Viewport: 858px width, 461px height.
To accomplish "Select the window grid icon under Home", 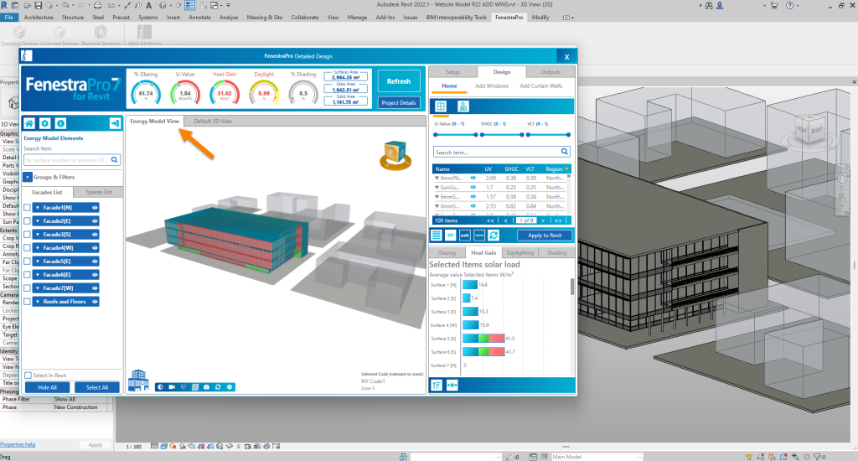I will coord(441,106).
